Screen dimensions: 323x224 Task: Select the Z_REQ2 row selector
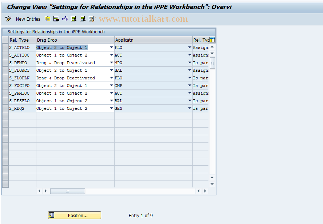point(5,108)
